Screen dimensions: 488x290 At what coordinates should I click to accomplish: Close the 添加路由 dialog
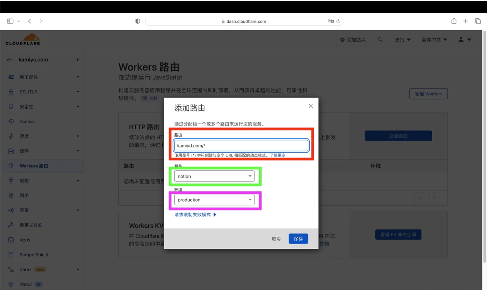pyautogui.click(x=311, y=106)
